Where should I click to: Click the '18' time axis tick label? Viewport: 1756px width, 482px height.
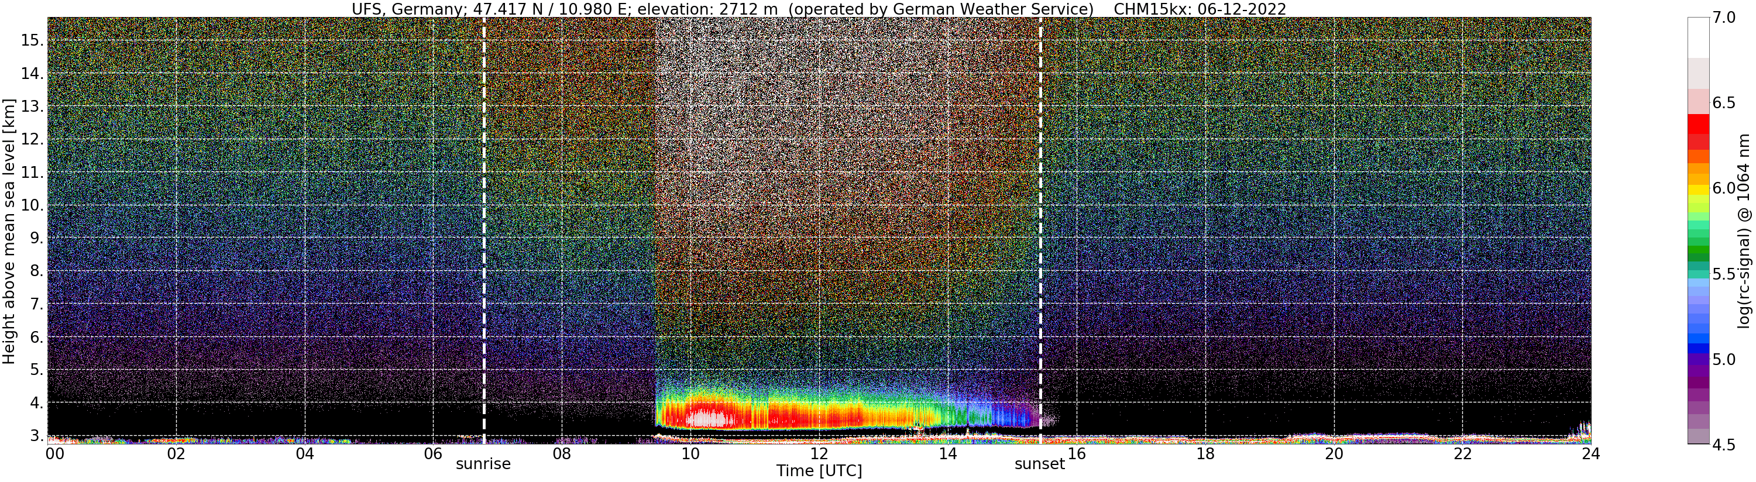(x=1205, y=453)
